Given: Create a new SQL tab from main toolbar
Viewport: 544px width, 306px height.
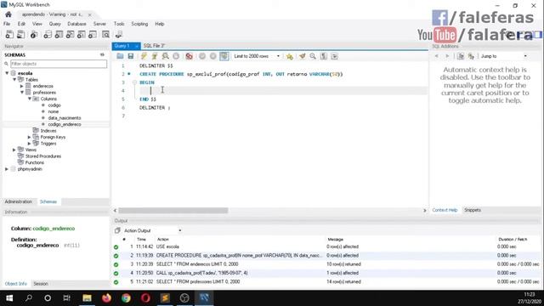Looking at the screenshot, I should [x=9, y=34].
